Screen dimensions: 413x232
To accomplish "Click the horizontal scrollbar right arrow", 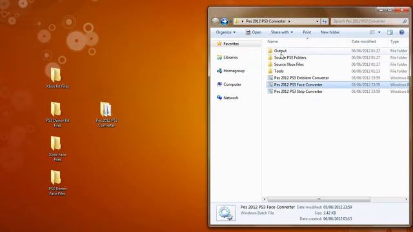I will pos(406,199).
